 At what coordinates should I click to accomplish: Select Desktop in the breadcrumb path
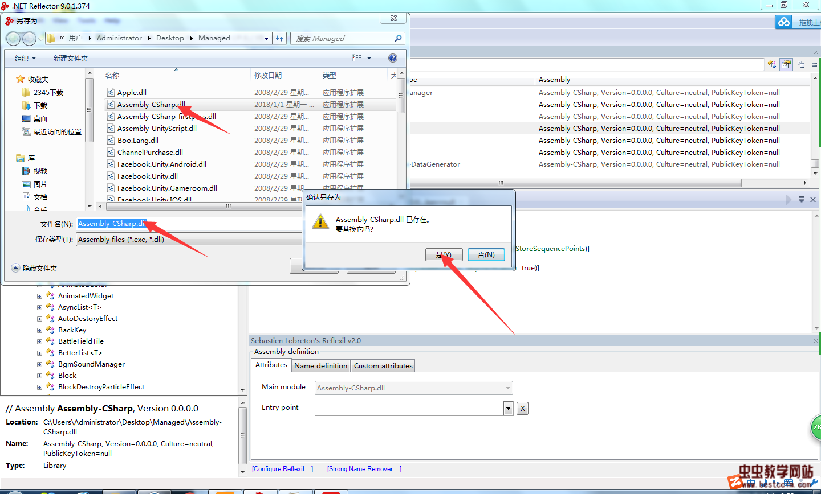[x=170, y=38]
